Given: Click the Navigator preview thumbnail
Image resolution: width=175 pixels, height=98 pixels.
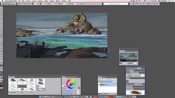Looking at the screenshot, I should (129, 57).
